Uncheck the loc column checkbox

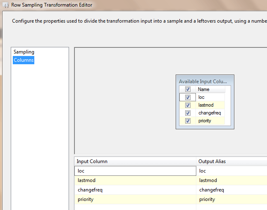tap(188, 97)
